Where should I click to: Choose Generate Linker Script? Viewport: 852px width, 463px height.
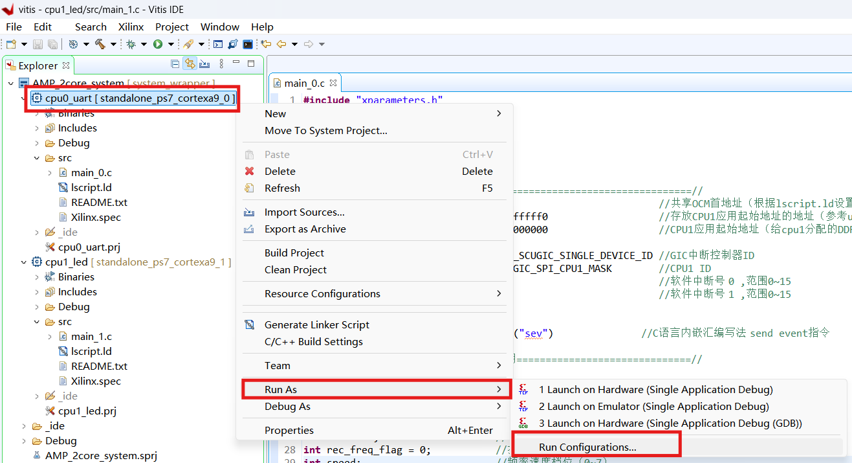coord(375,325)
